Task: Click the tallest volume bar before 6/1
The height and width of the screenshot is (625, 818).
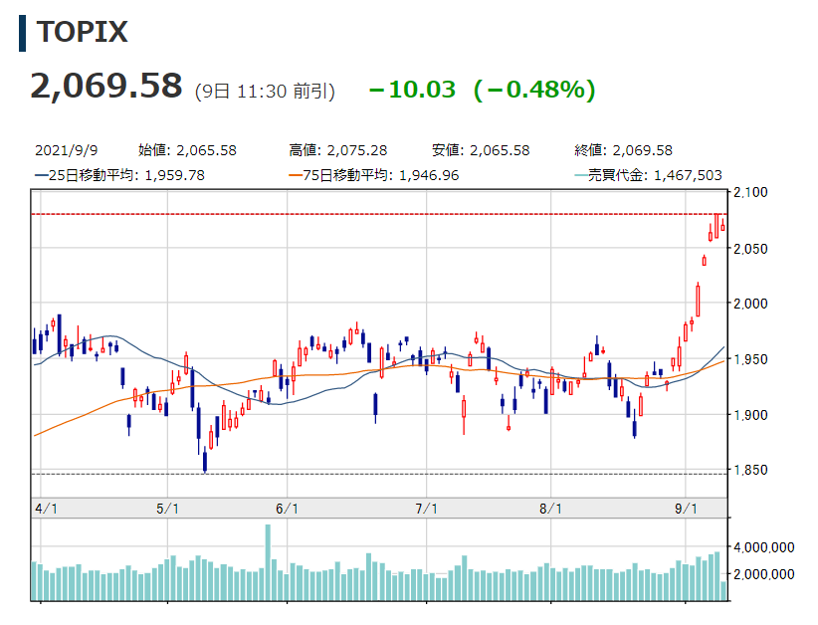Action: point(268,562)
